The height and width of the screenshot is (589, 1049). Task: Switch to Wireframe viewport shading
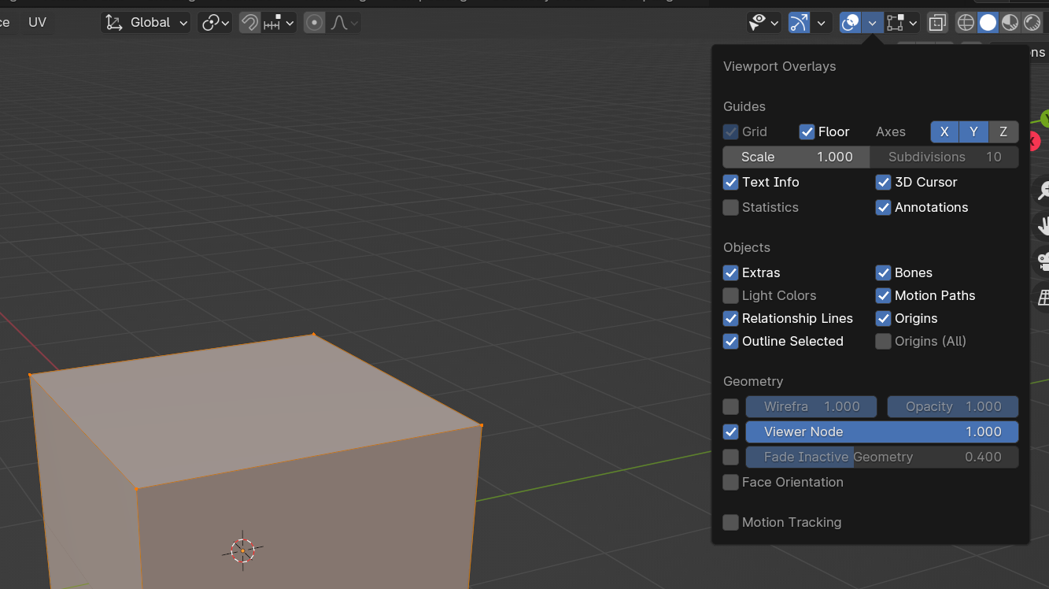click(966, 23)
